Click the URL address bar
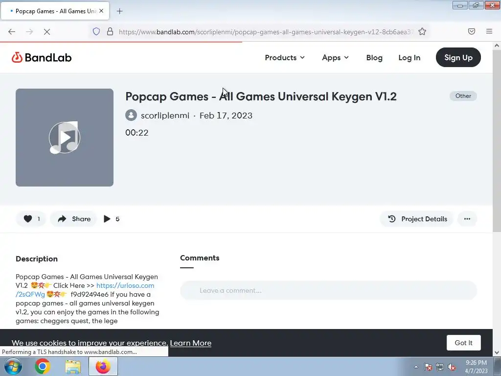 (x=266, y=32)
